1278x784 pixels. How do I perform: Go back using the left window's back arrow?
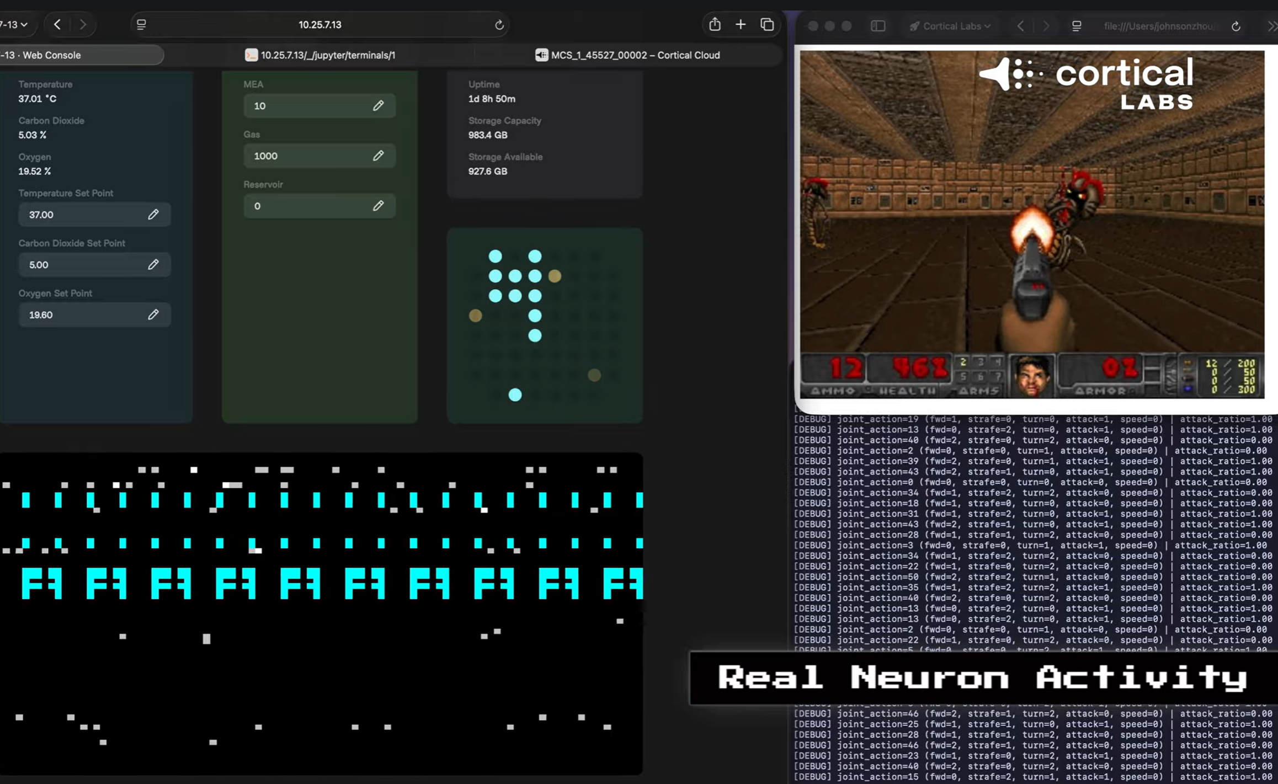pyautogui.click(x=57, y=25)
